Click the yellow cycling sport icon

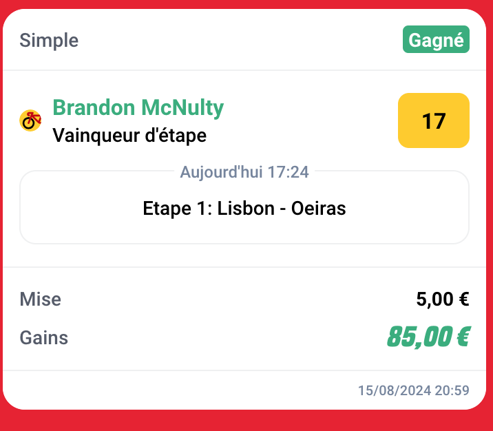click(x=30, y=120)
